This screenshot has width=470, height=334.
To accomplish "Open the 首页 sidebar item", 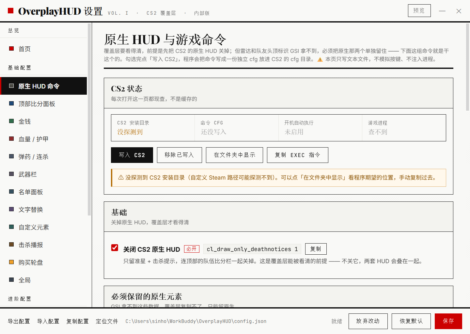I will tap(43, 49).
